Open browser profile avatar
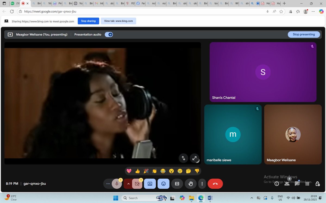 point(306,12)
